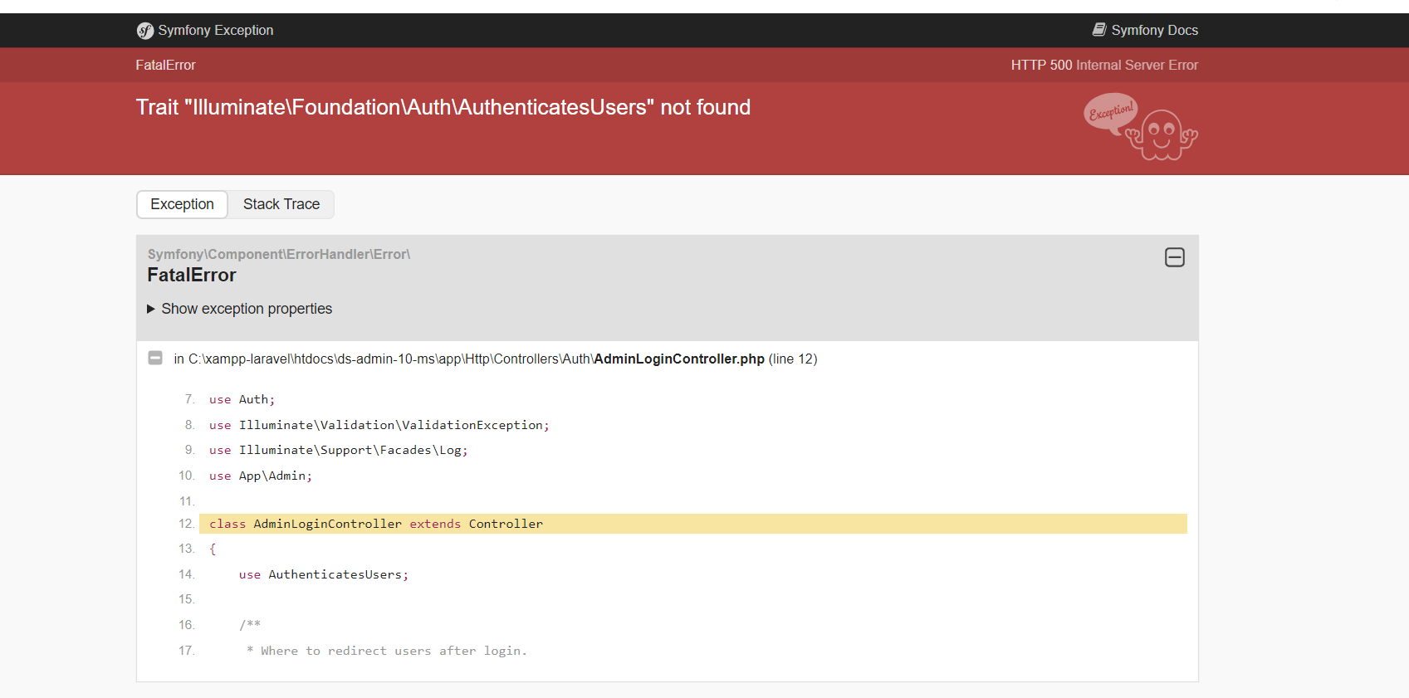This screenshot has height=698, width=1409.
Task: Click the "Exception!" speech bubble graphic
Action: [x=1110, y=112]
